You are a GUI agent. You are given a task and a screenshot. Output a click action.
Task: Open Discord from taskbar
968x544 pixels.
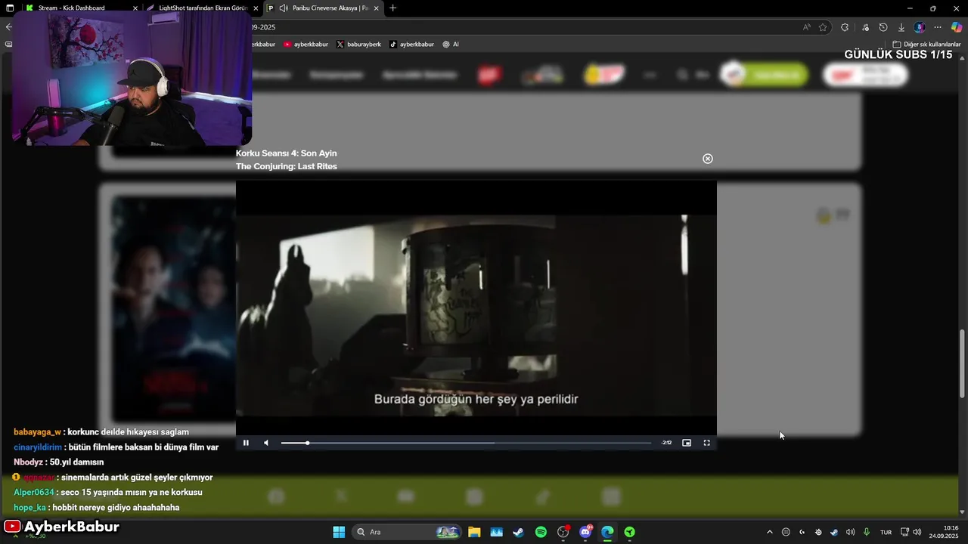(585, 532)
